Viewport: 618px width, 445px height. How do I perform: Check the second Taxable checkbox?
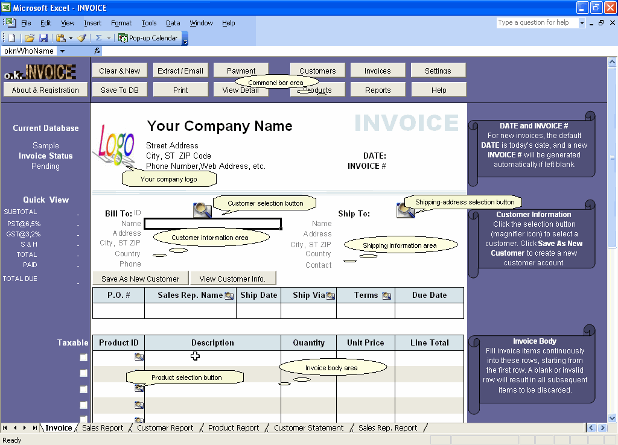(x=84, y=373)
